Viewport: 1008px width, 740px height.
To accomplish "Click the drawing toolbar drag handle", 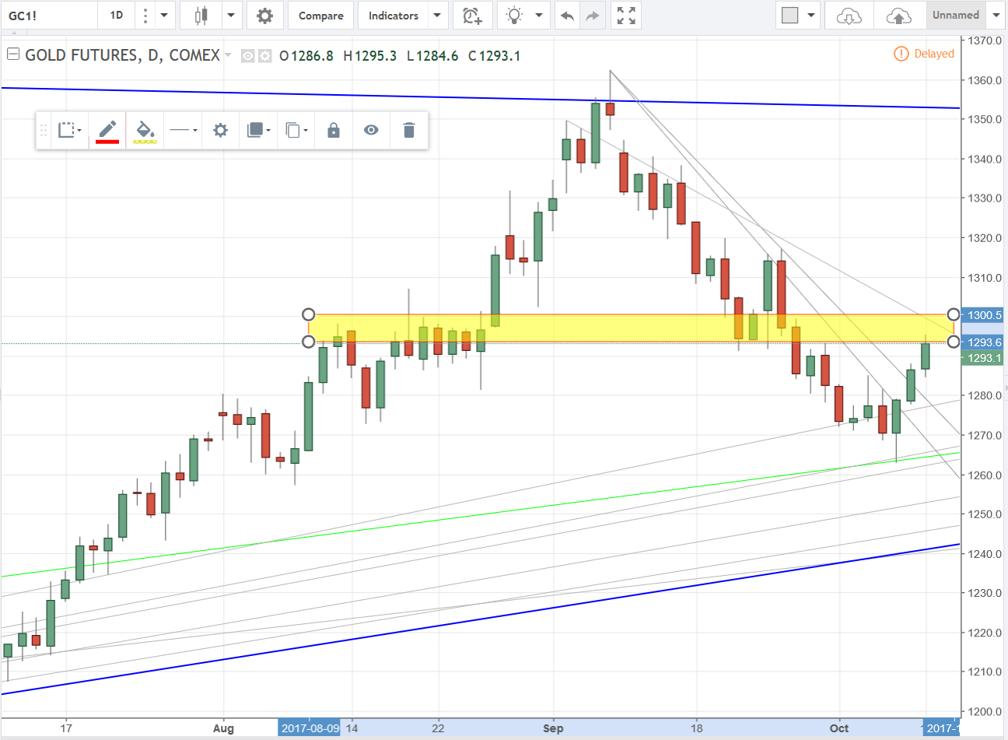I will (x=44, y=131).
